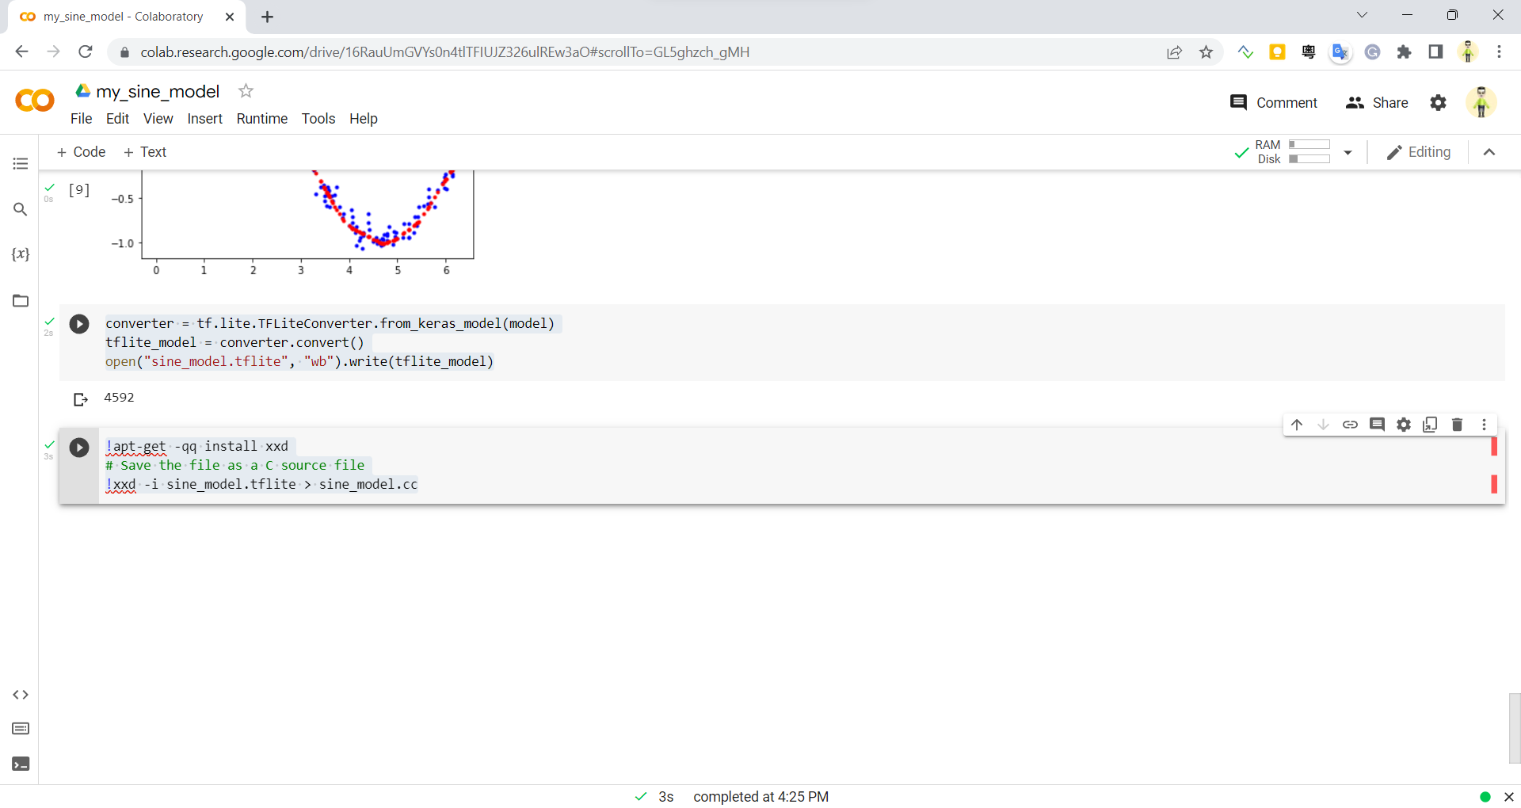Expand RAM and Disk connection dropdown
Viewport: 1521px width, 808px height.
(x=1348, y=152)
